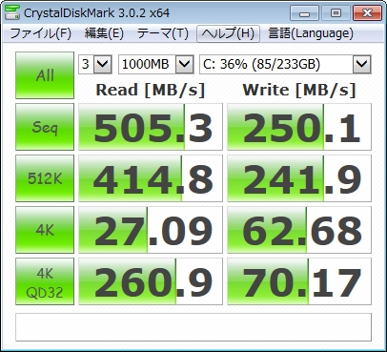Screen dimensions: 387x352
Task: Start the Seq benchmark
Action: 45,127
